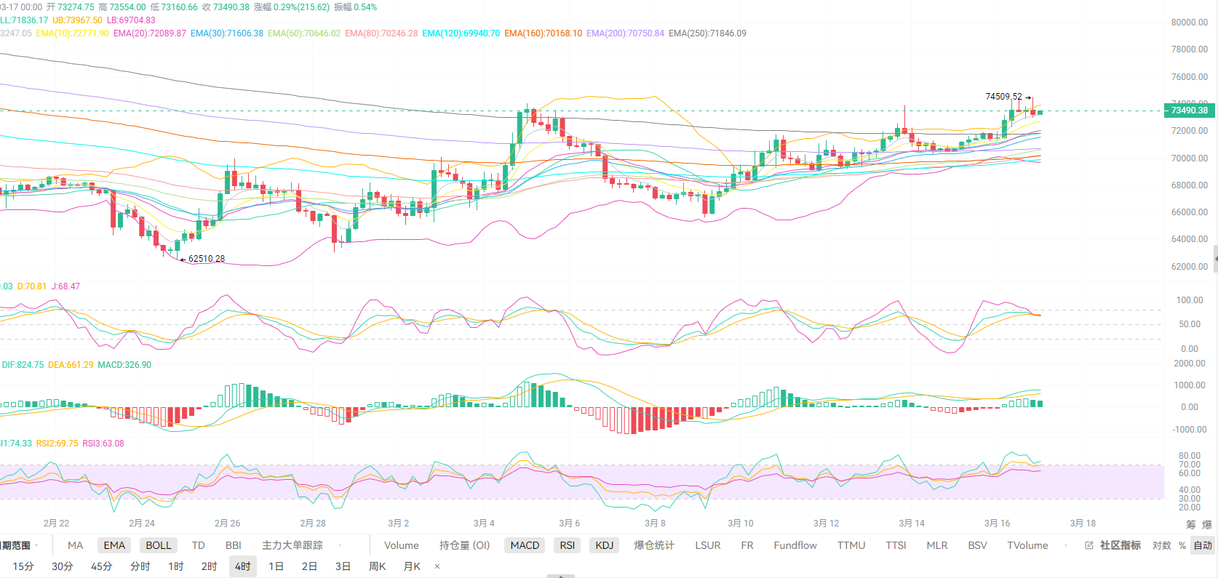Screen dimensions: 1218x578
Task: Enable the Fundflow indicator
Action: coord(795,545)
